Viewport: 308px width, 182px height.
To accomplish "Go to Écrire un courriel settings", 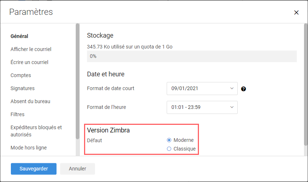I will (x=29, y=62).
